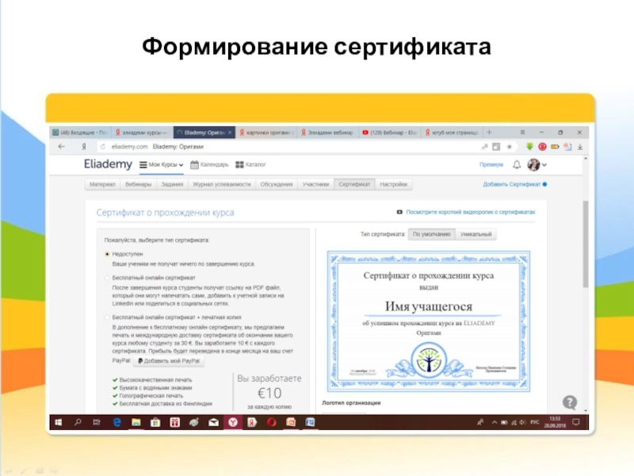Open the Календарь calendar page

click(x=209, y=164)
